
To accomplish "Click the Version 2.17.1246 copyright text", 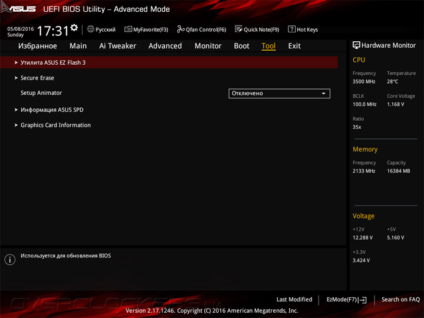I will 212,311.
